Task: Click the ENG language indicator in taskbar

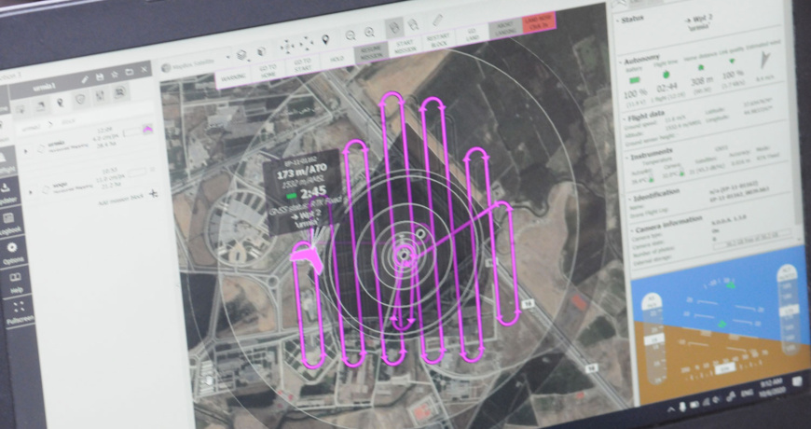Action: point(748,395)
